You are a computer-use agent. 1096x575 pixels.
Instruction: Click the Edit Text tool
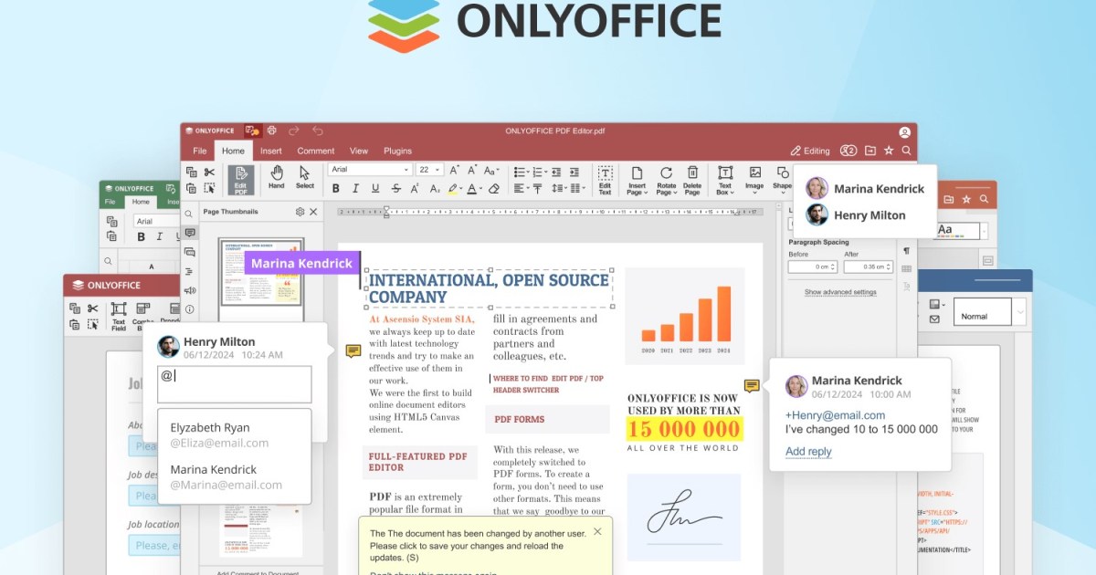pos(605,179)
